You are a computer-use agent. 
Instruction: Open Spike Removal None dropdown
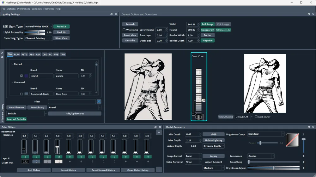[x=193, y=162]
